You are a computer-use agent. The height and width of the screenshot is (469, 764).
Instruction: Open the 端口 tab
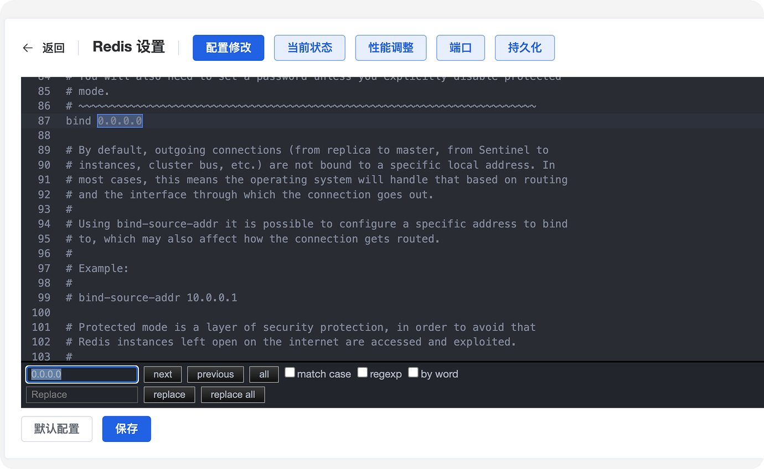(x=460, y=48)
